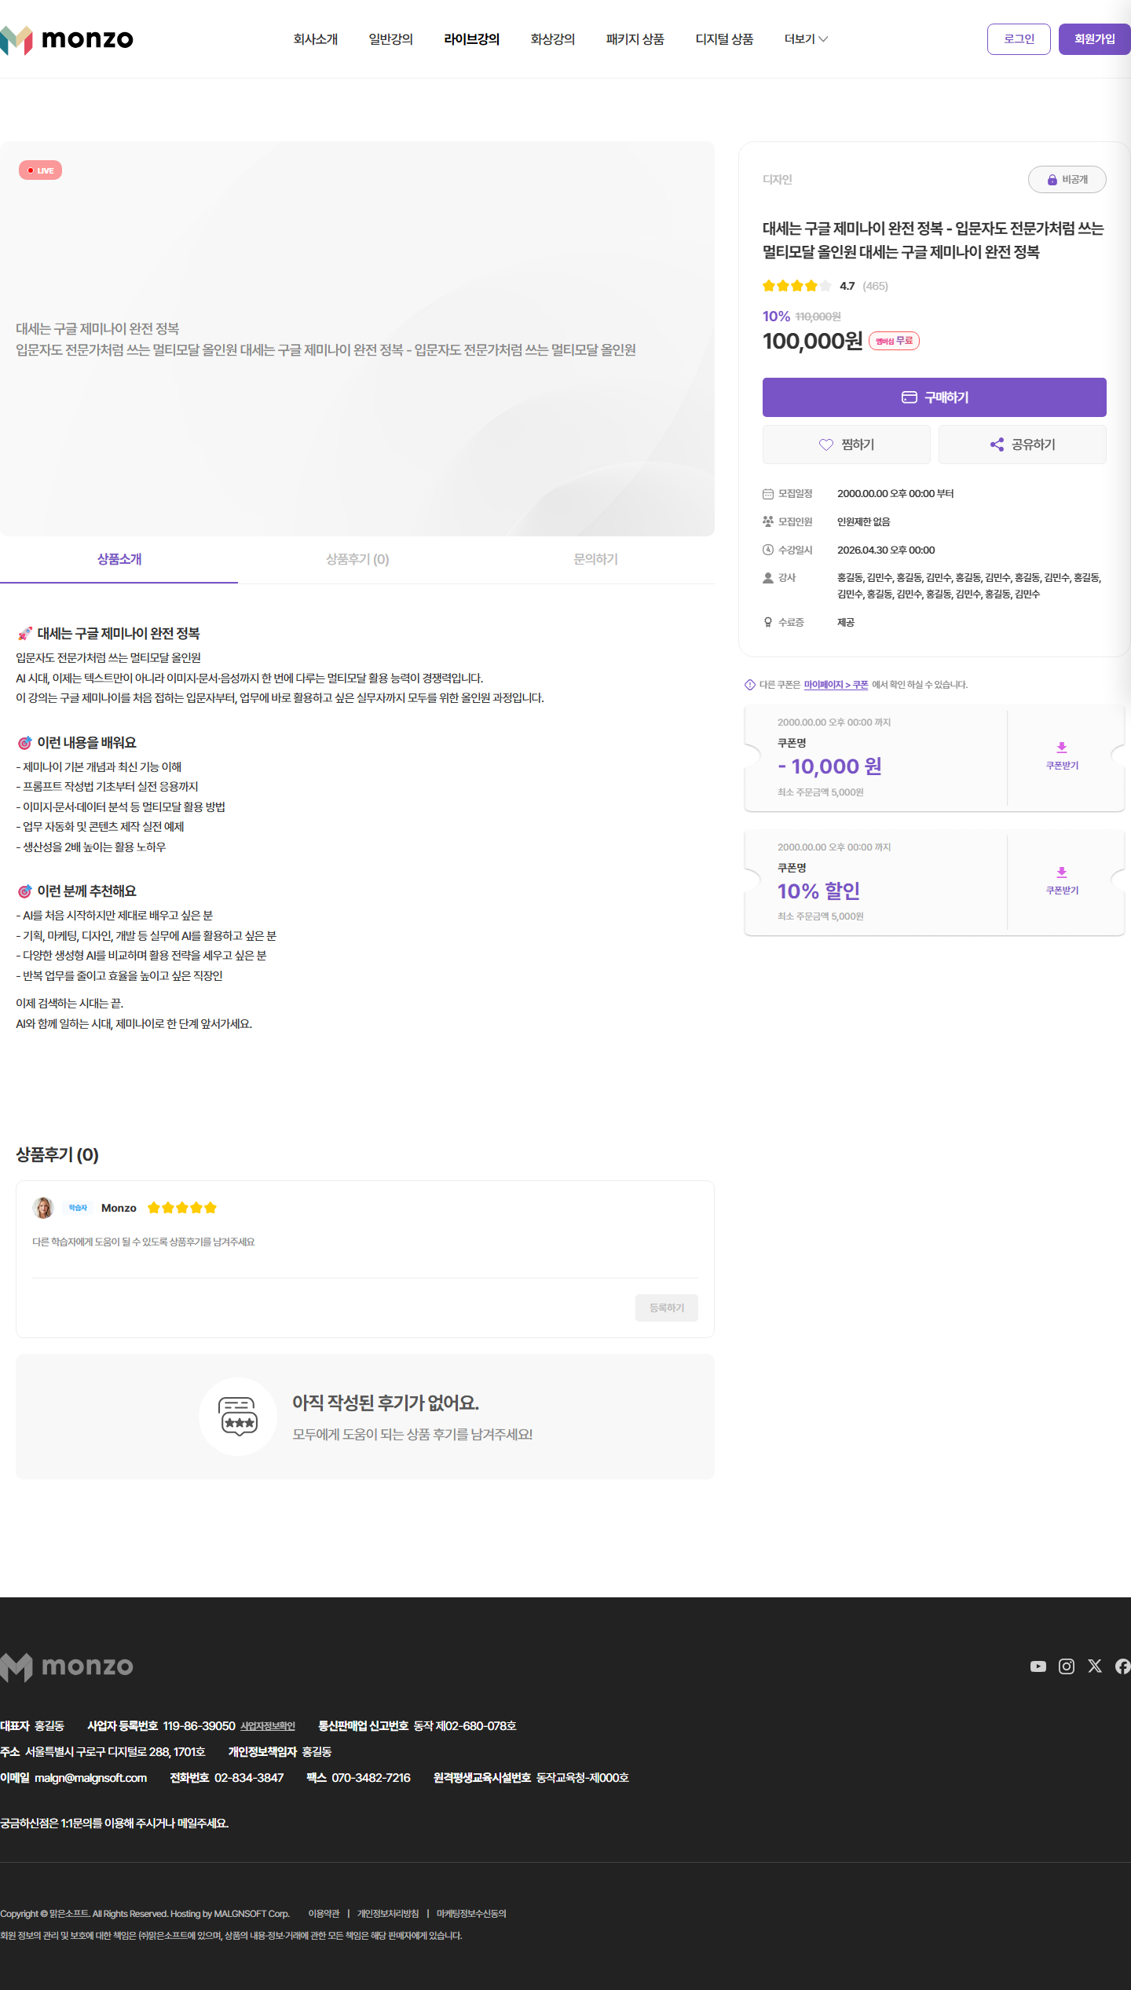Open the YouTube icon in the footer

[1038, 1666]
